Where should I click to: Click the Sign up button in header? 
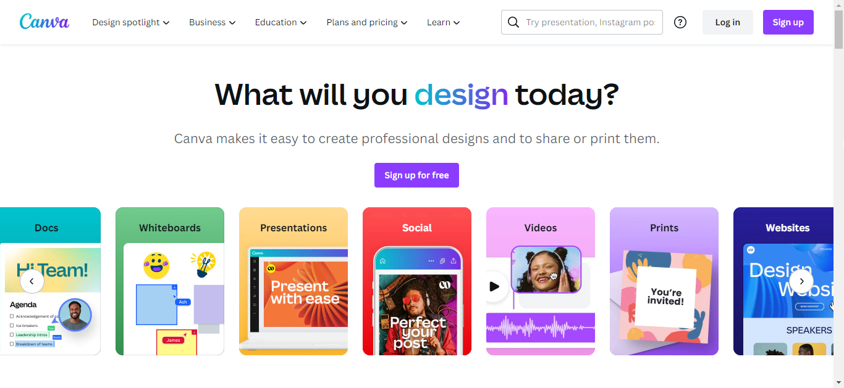[x=788, y=22]
